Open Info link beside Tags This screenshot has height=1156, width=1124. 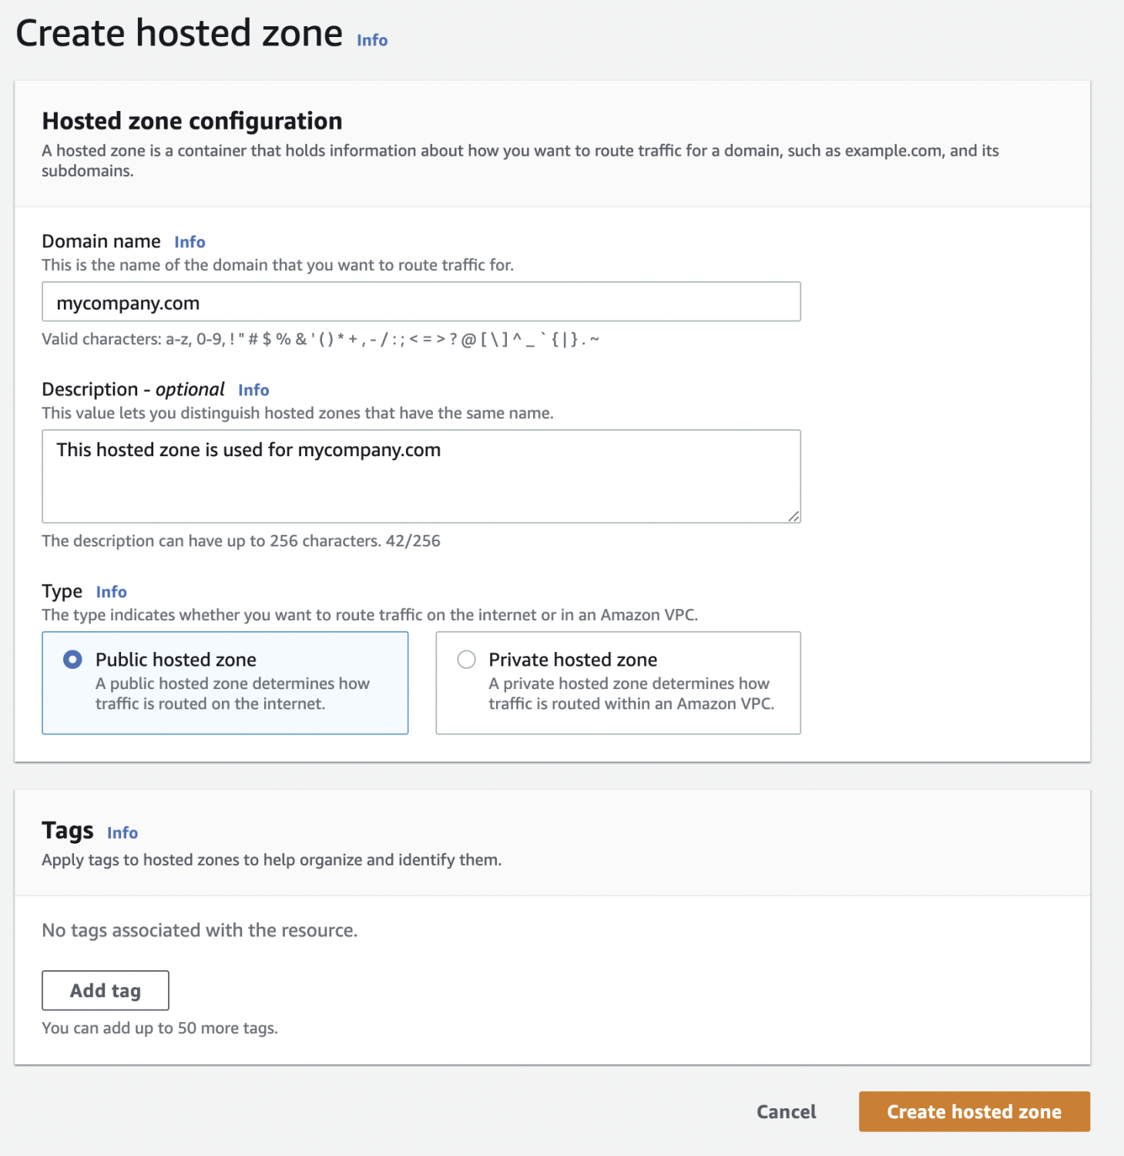point(122,833)
